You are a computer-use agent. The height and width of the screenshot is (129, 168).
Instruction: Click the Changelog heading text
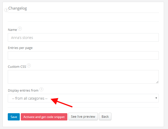[18, 8]
